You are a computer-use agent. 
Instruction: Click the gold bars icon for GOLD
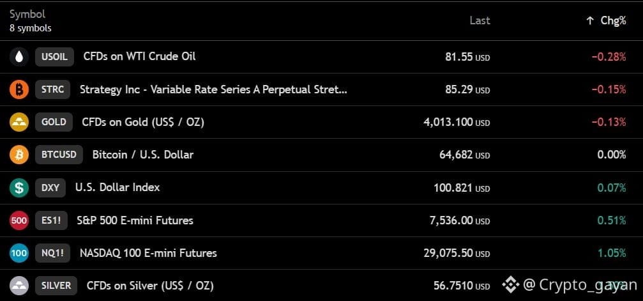19,122
